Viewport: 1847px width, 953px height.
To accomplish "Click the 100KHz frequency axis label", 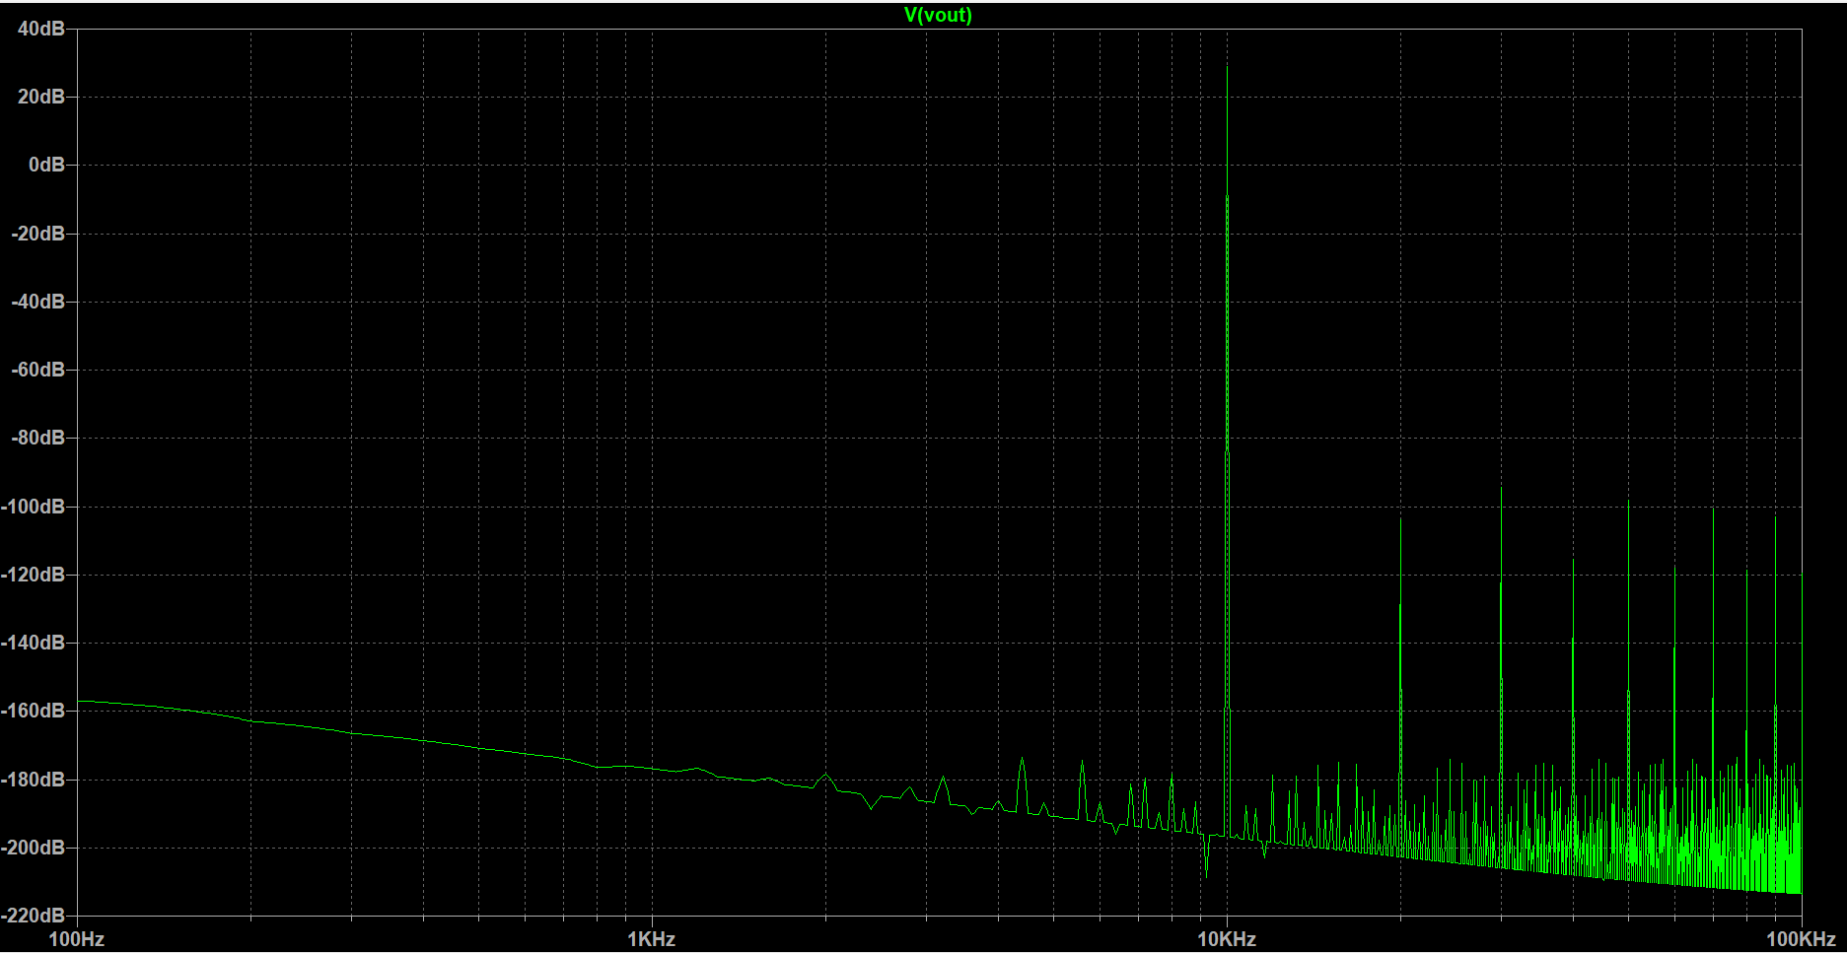I will pyautogui.click(x=1801, y=939).
